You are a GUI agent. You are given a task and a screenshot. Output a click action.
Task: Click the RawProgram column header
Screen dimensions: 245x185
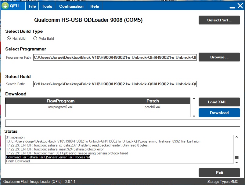[61, 101]
